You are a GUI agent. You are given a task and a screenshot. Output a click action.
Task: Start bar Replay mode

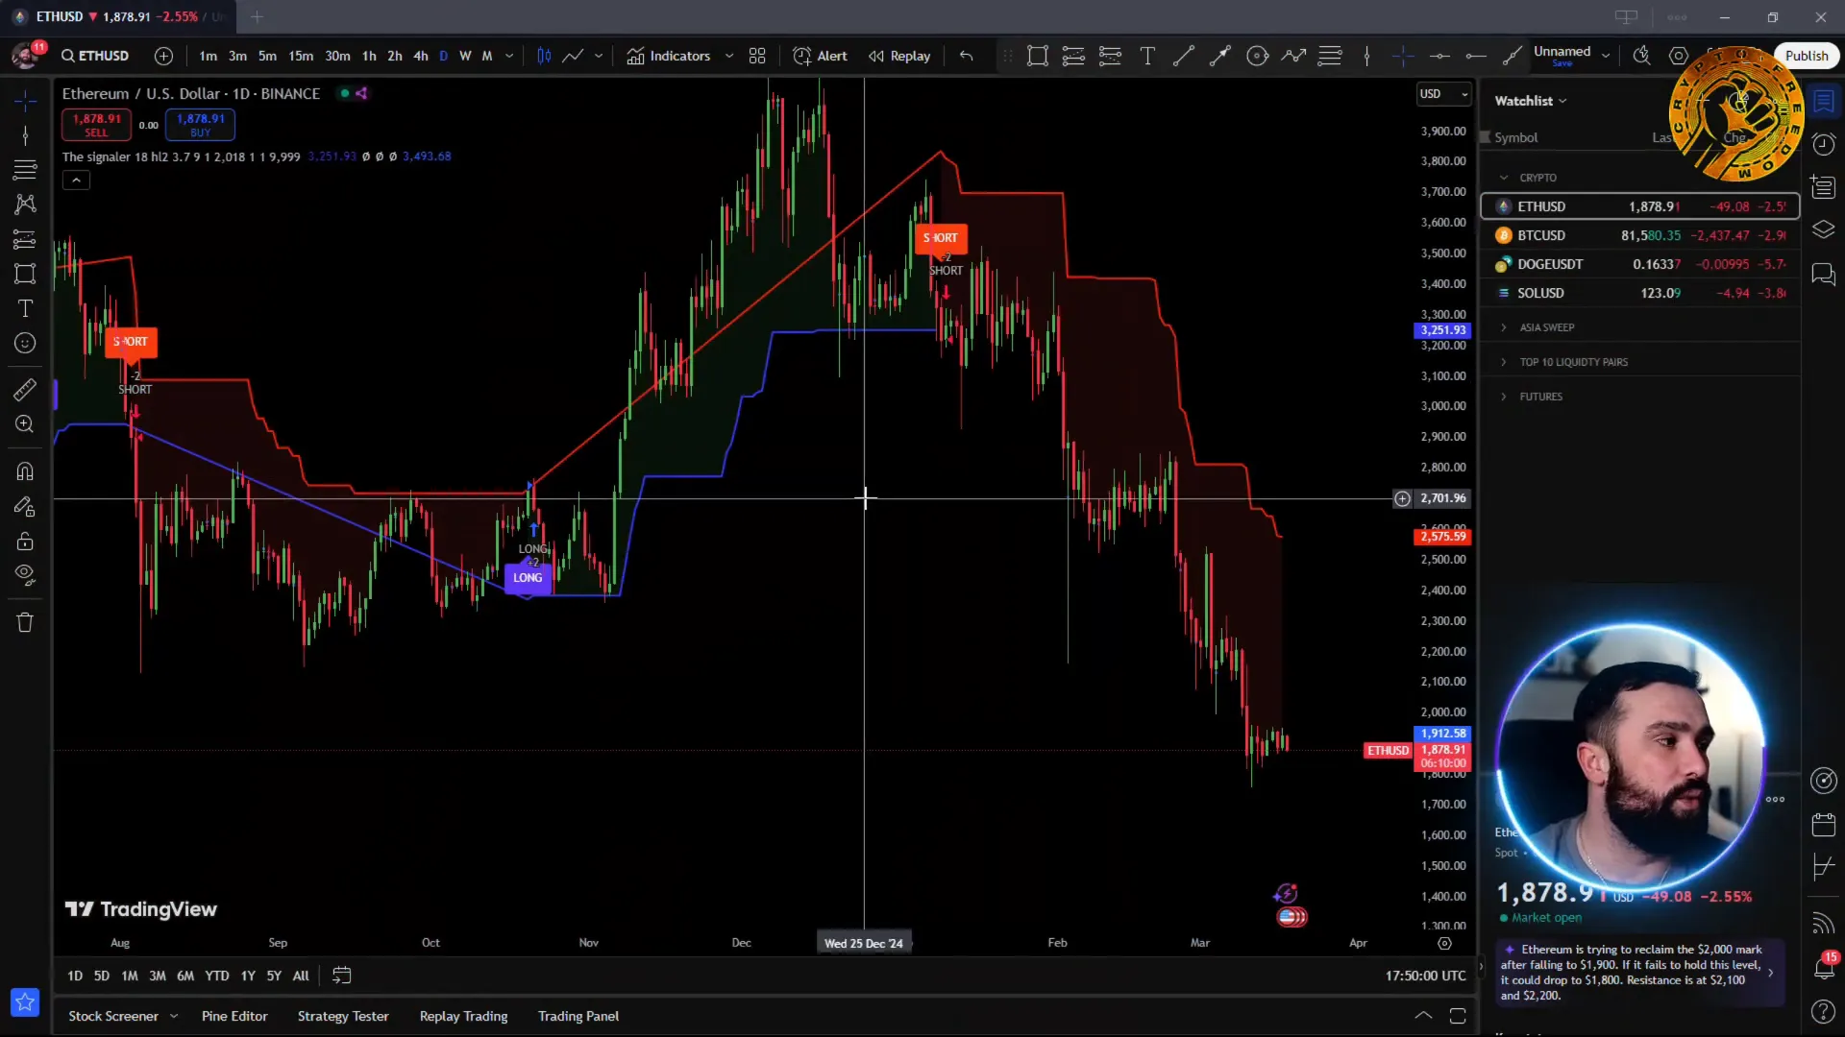(x=899, y=56)
